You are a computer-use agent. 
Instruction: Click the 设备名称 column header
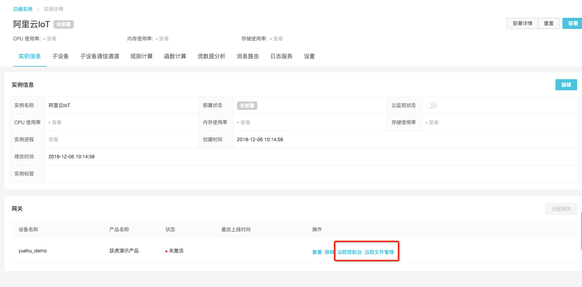pyautogui.click(x=28, y=229)
